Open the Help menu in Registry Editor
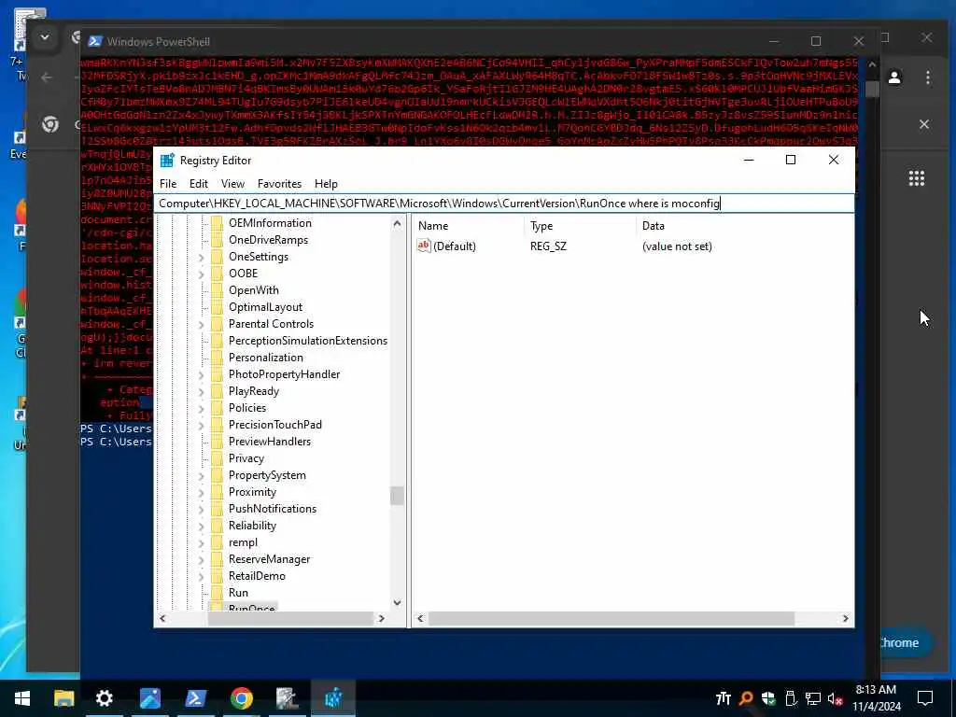The image size is (956, 717). pos(326,184)
